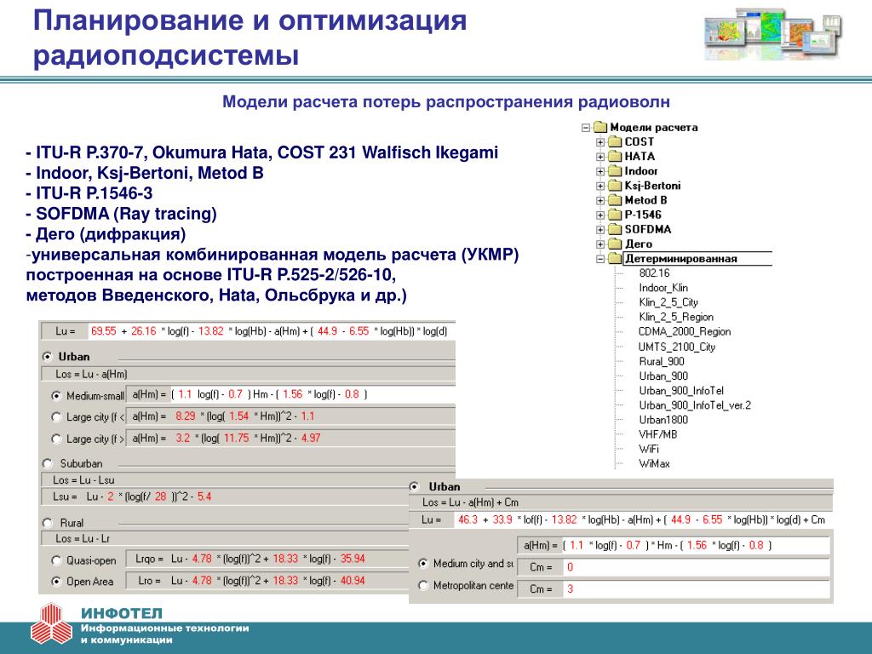Expand the COST tree node
Image resolution: width=872 pixels, height=654 pixels.
(x=600, y=142)
